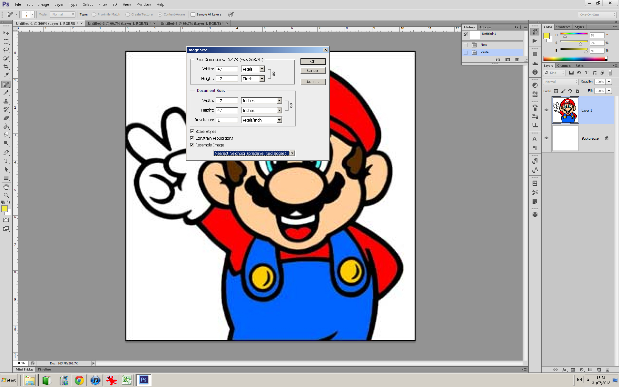
Task: Delete layer trash icon in Layers panel
Action: pyautogui.click(x=607, y=370)
